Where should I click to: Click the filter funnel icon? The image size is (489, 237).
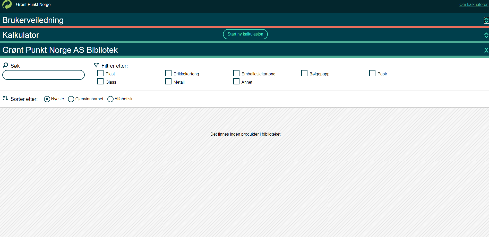click(x=96, y=65)
